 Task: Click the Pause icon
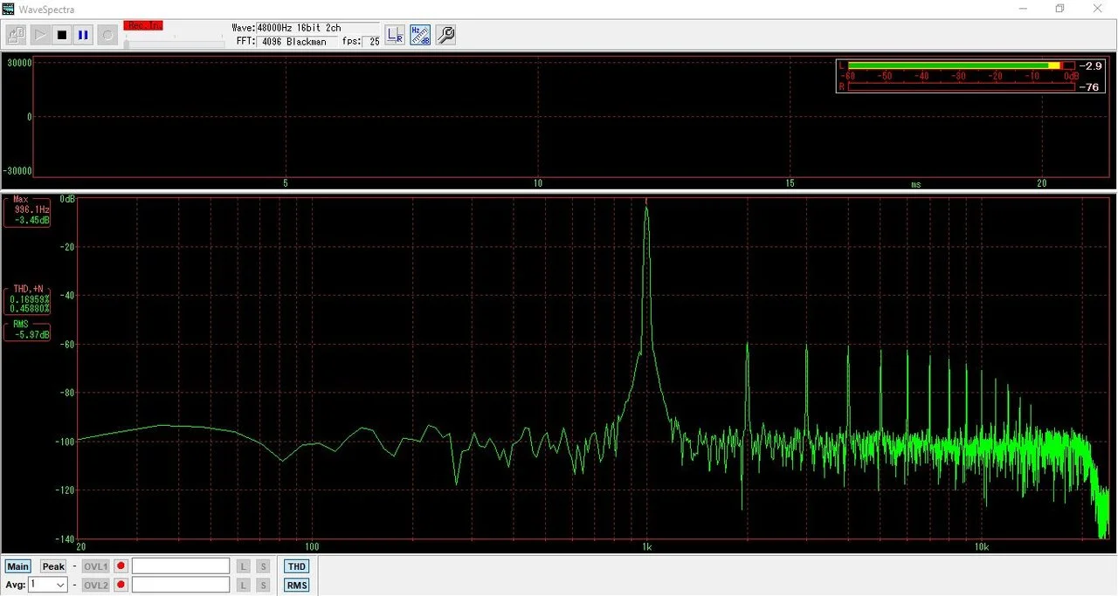[83, 34]
